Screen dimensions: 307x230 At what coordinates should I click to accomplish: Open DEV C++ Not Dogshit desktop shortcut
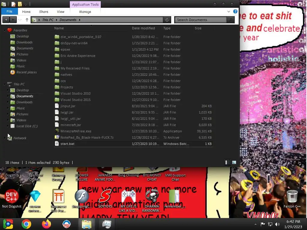12,199
